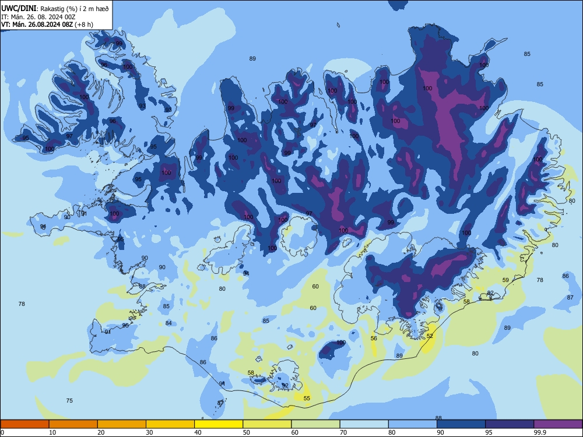Screen dimensions: 583x437
Task: Choose the 90–95% dark blue legend swatch
Action: (x=461, y=424)
